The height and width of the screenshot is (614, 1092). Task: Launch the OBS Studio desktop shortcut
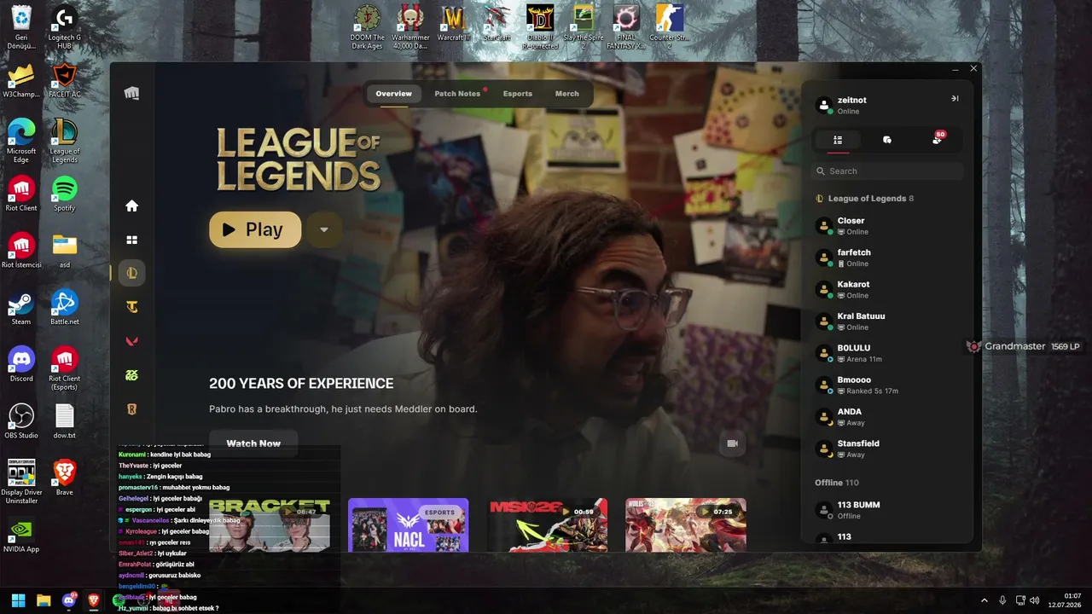[21, 422]
